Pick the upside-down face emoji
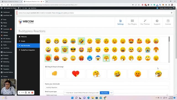Screen dimensions: 177x100 click(x=106, y=41)
